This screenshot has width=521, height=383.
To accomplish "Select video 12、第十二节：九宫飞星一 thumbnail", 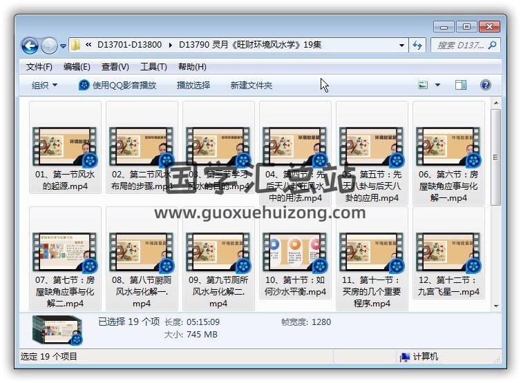I will coord(449,253).
